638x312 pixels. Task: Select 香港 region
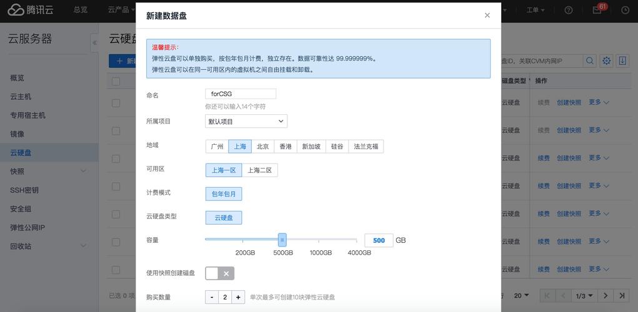pyautogui.click(x=286, y=147)
